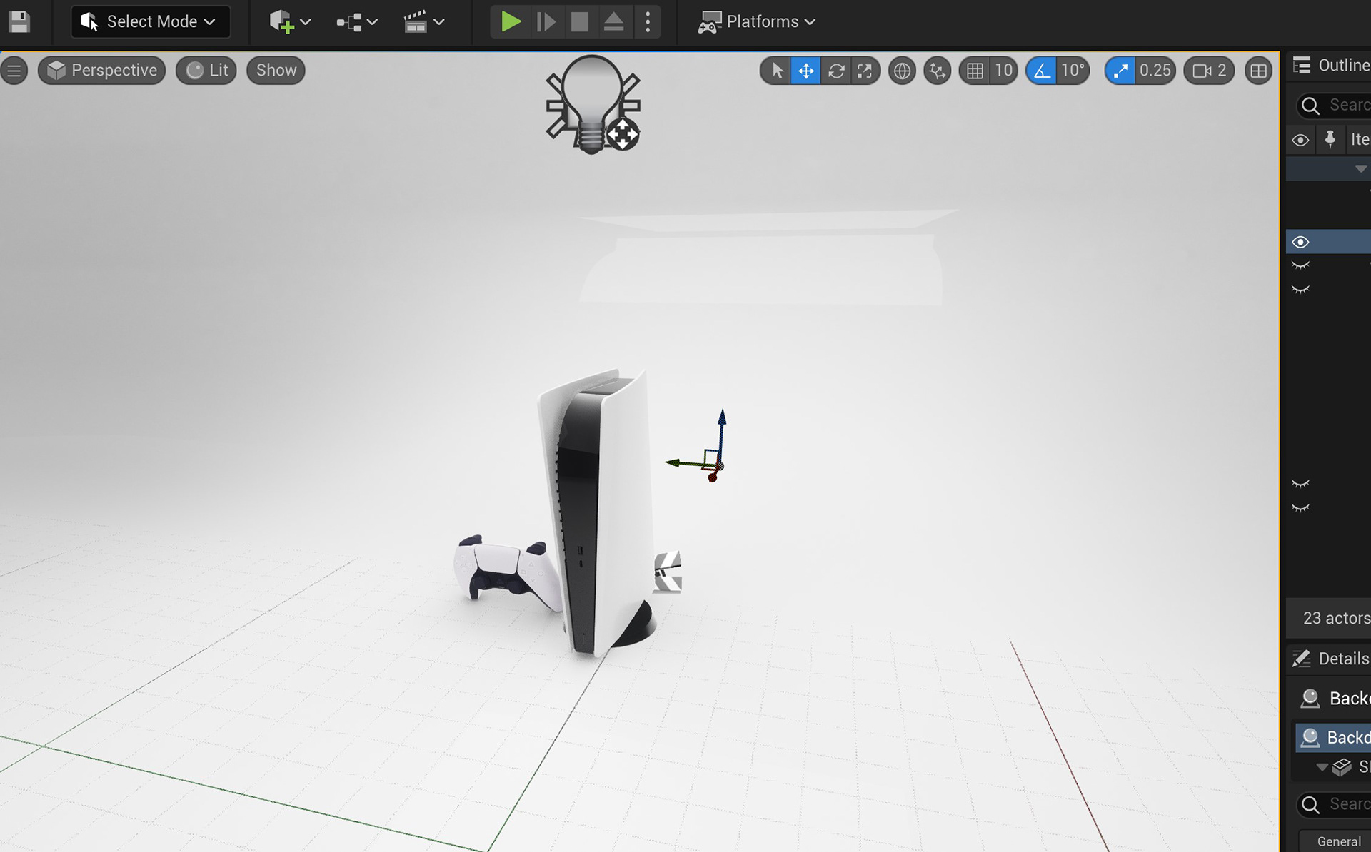Toggle rotation angle snapping icon
This screenshot has height=852, width=1371.
coord(1042,71)
